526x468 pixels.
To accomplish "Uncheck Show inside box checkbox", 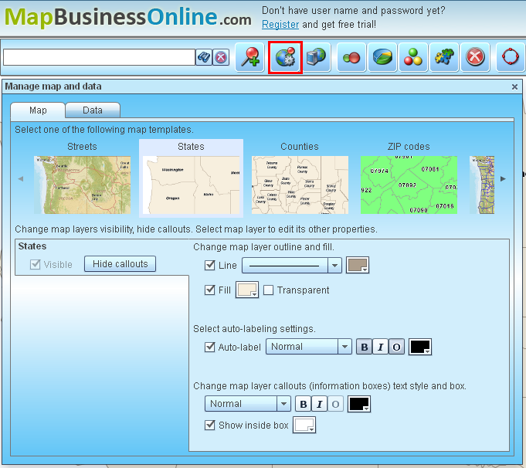I will click(209, 425).
